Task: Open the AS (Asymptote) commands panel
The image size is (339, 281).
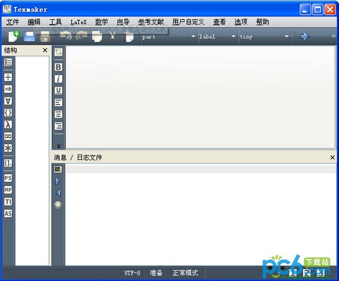Action: click(x=8, y=213)
